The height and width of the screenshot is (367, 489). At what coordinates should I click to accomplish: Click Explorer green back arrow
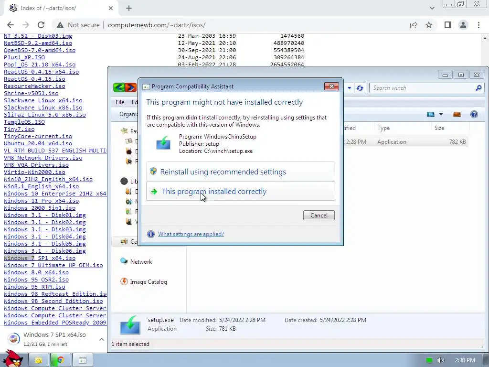pos(119,87)
